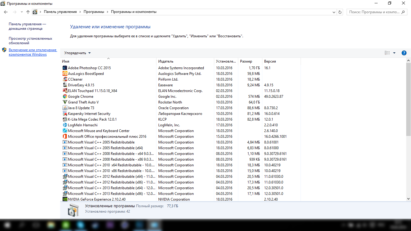This screenshot has width=411, height=231.
Task: Click the scroll up arrow of the list
Action: pyautogui.click(x=408, y=61)
